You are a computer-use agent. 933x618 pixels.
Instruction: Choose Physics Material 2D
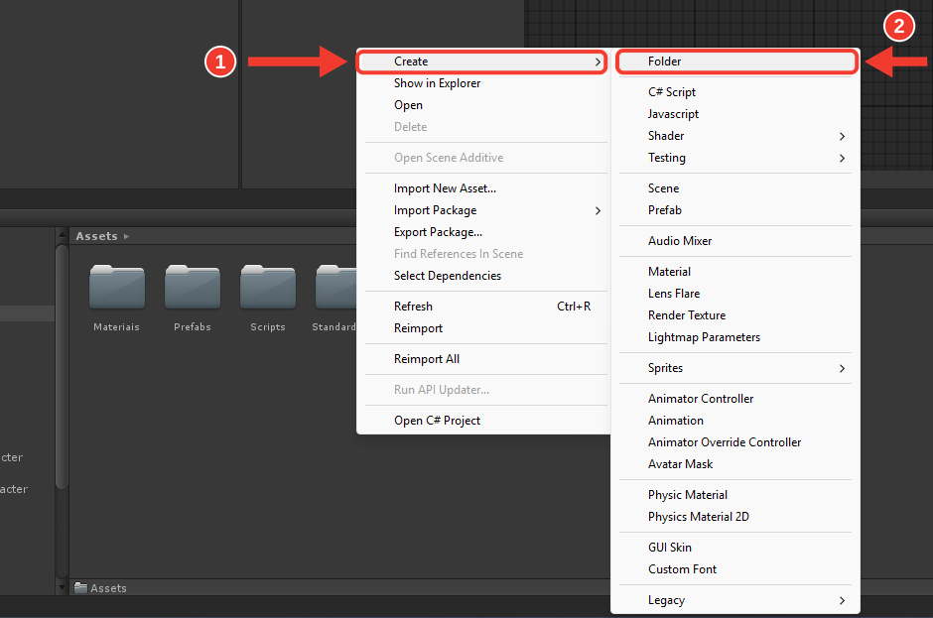tap(736, 517)
